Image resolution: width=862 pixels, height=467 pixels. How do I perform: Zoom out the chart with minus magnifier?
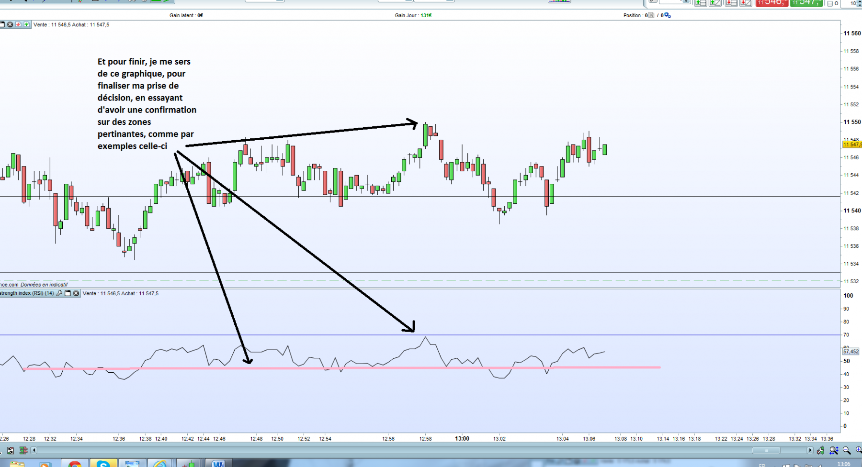(847, 450)
